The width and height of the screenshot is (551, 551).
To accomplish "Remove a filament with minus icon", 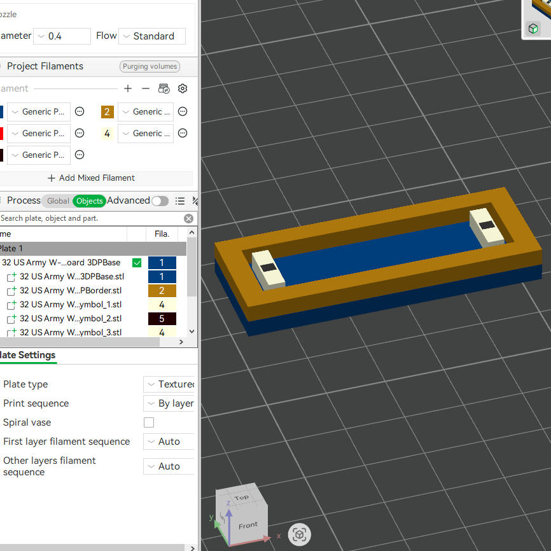I will pos(146,88).
